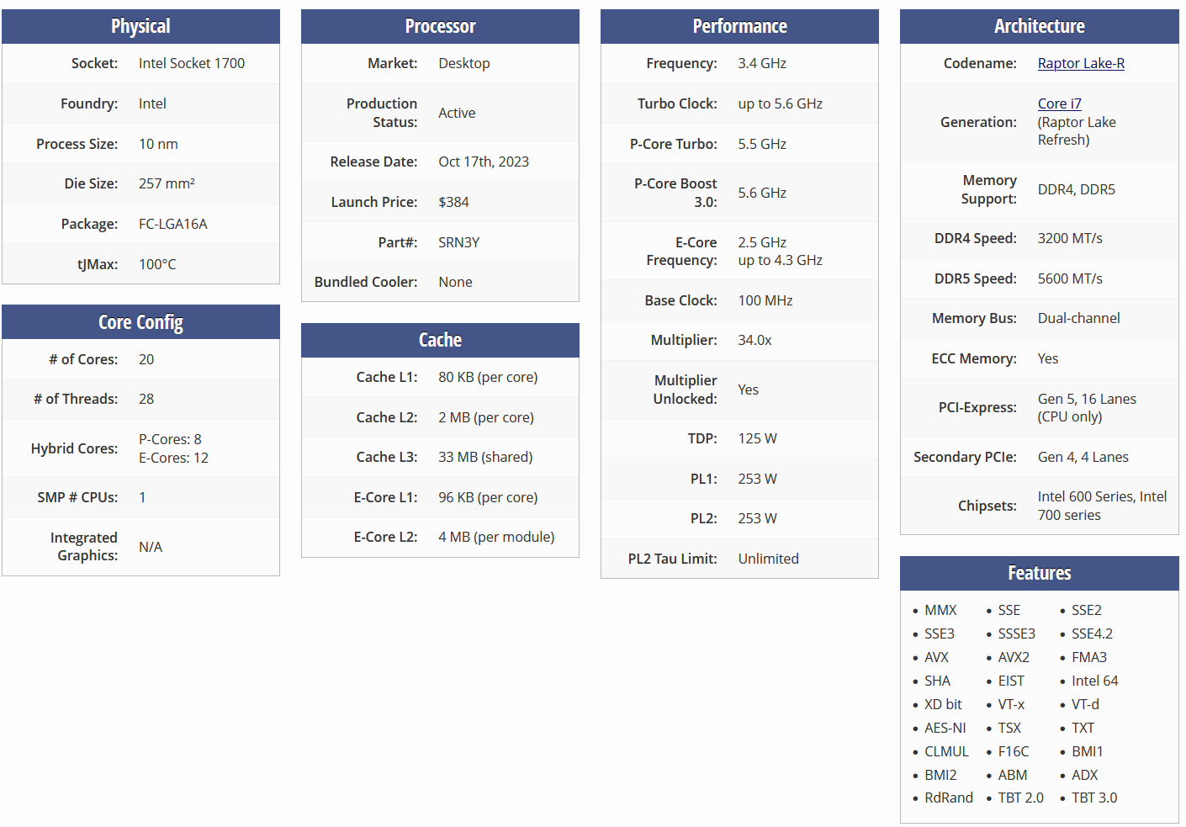Click the 'MMX' feature entry
Image resolution: width=1186 pixels, height=827 pixels.
(x=940, y=610)
